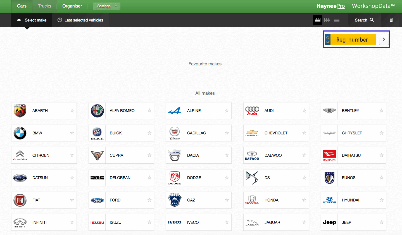Open the HaynesPro logo link
Screen dimensions: 402x235
(330, 6)
